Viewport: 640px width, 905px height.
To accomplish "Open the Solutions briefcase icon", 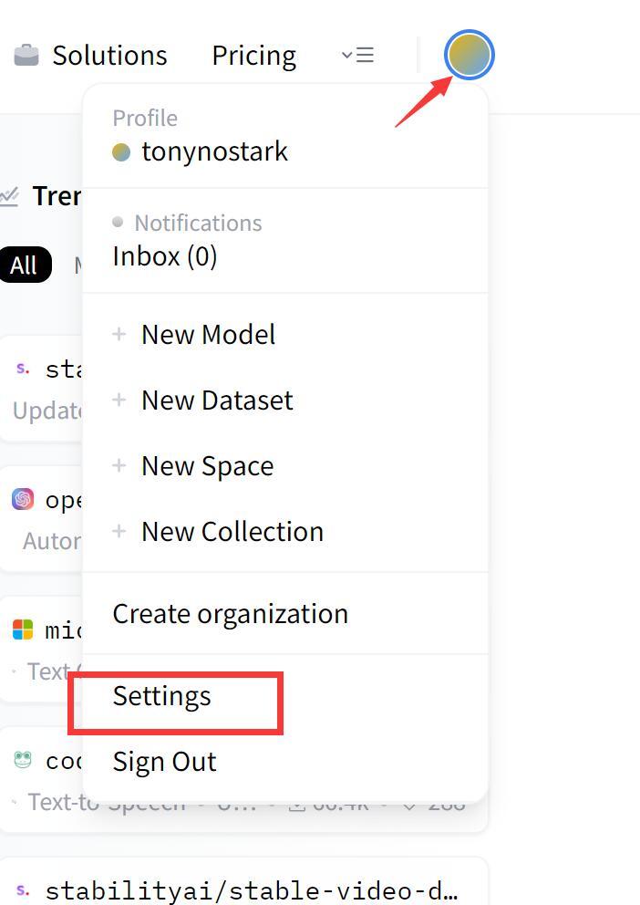I will [x=26, y=56].
